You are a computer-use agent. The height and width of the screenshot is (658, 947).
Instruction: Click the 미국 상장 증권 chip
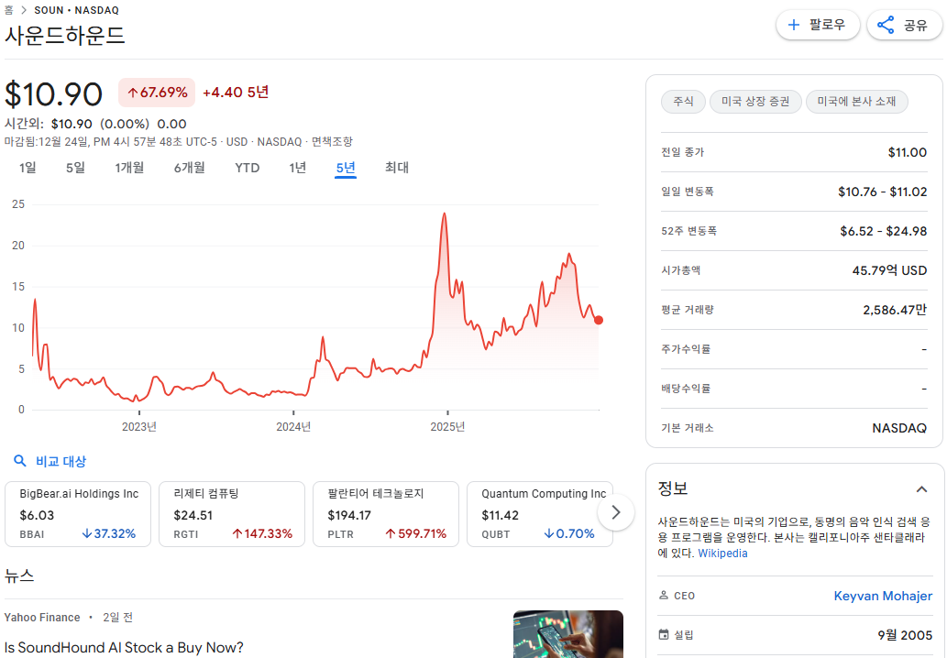pos(755,102)
